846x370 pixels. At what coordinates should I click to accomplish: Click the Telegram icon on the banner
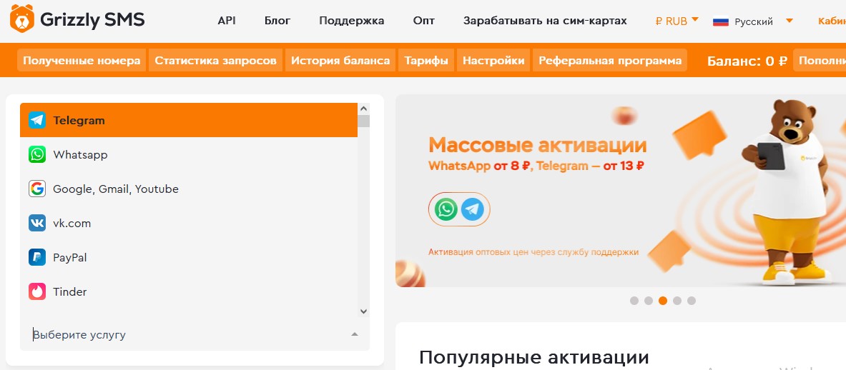pos(472,209)
